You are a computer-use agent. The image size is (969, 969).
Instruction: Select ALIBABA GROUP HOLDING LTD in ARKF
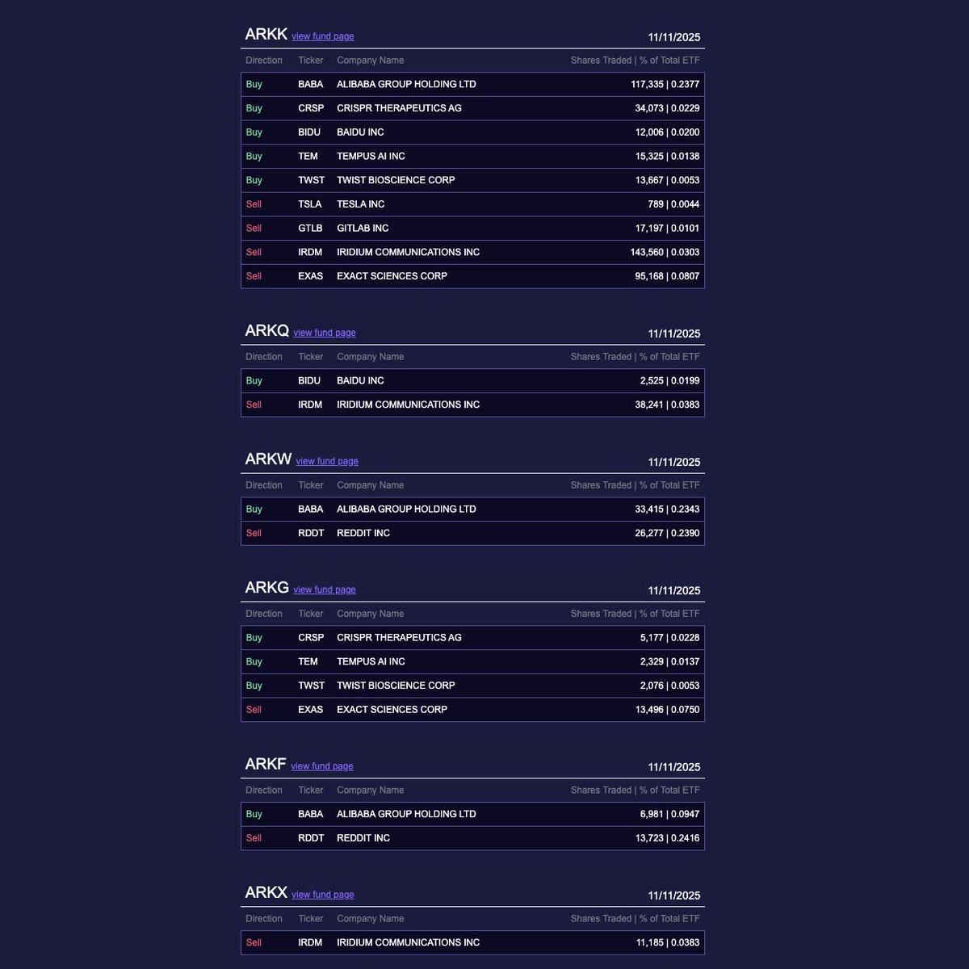click(406, 814)
